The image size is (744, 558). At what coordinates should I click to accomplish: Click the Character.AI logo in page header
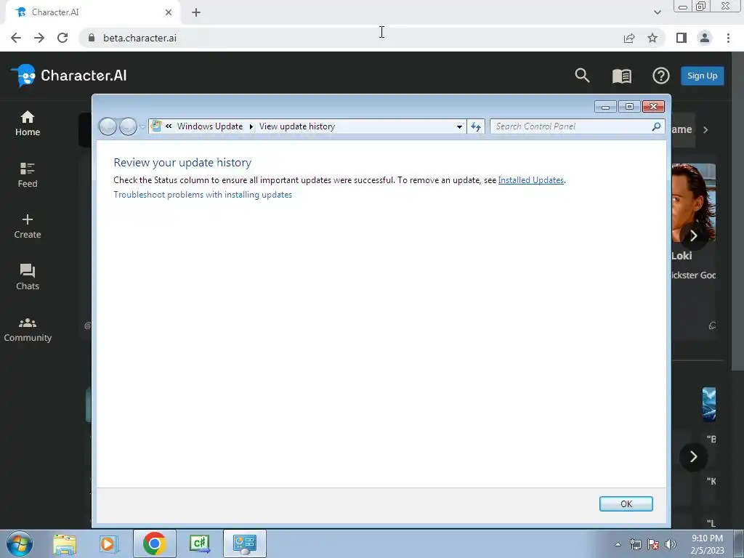pyautogui.click(x=69, y=76)
